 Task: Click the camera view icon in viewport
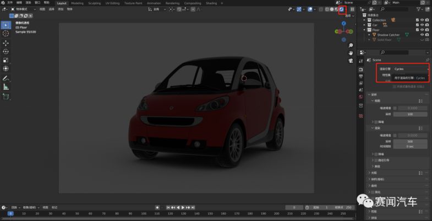(x=351, y=60)
